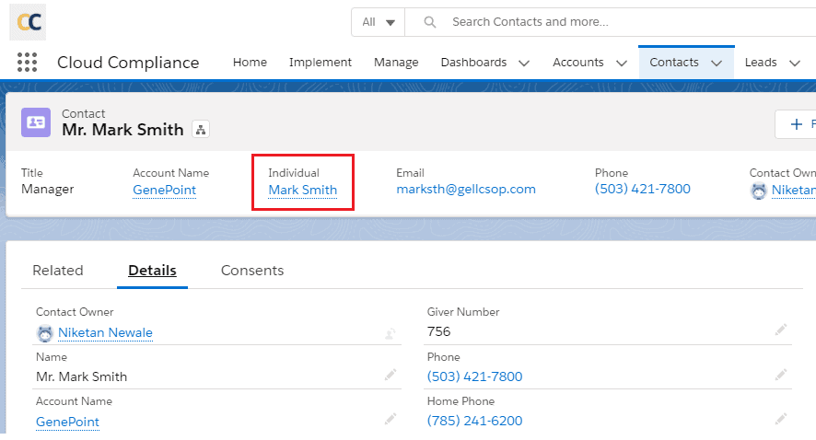The image size is (816, 440).
Task: Click the edit pencil icon for Home Phone
Action: click(x=781, y=419)
